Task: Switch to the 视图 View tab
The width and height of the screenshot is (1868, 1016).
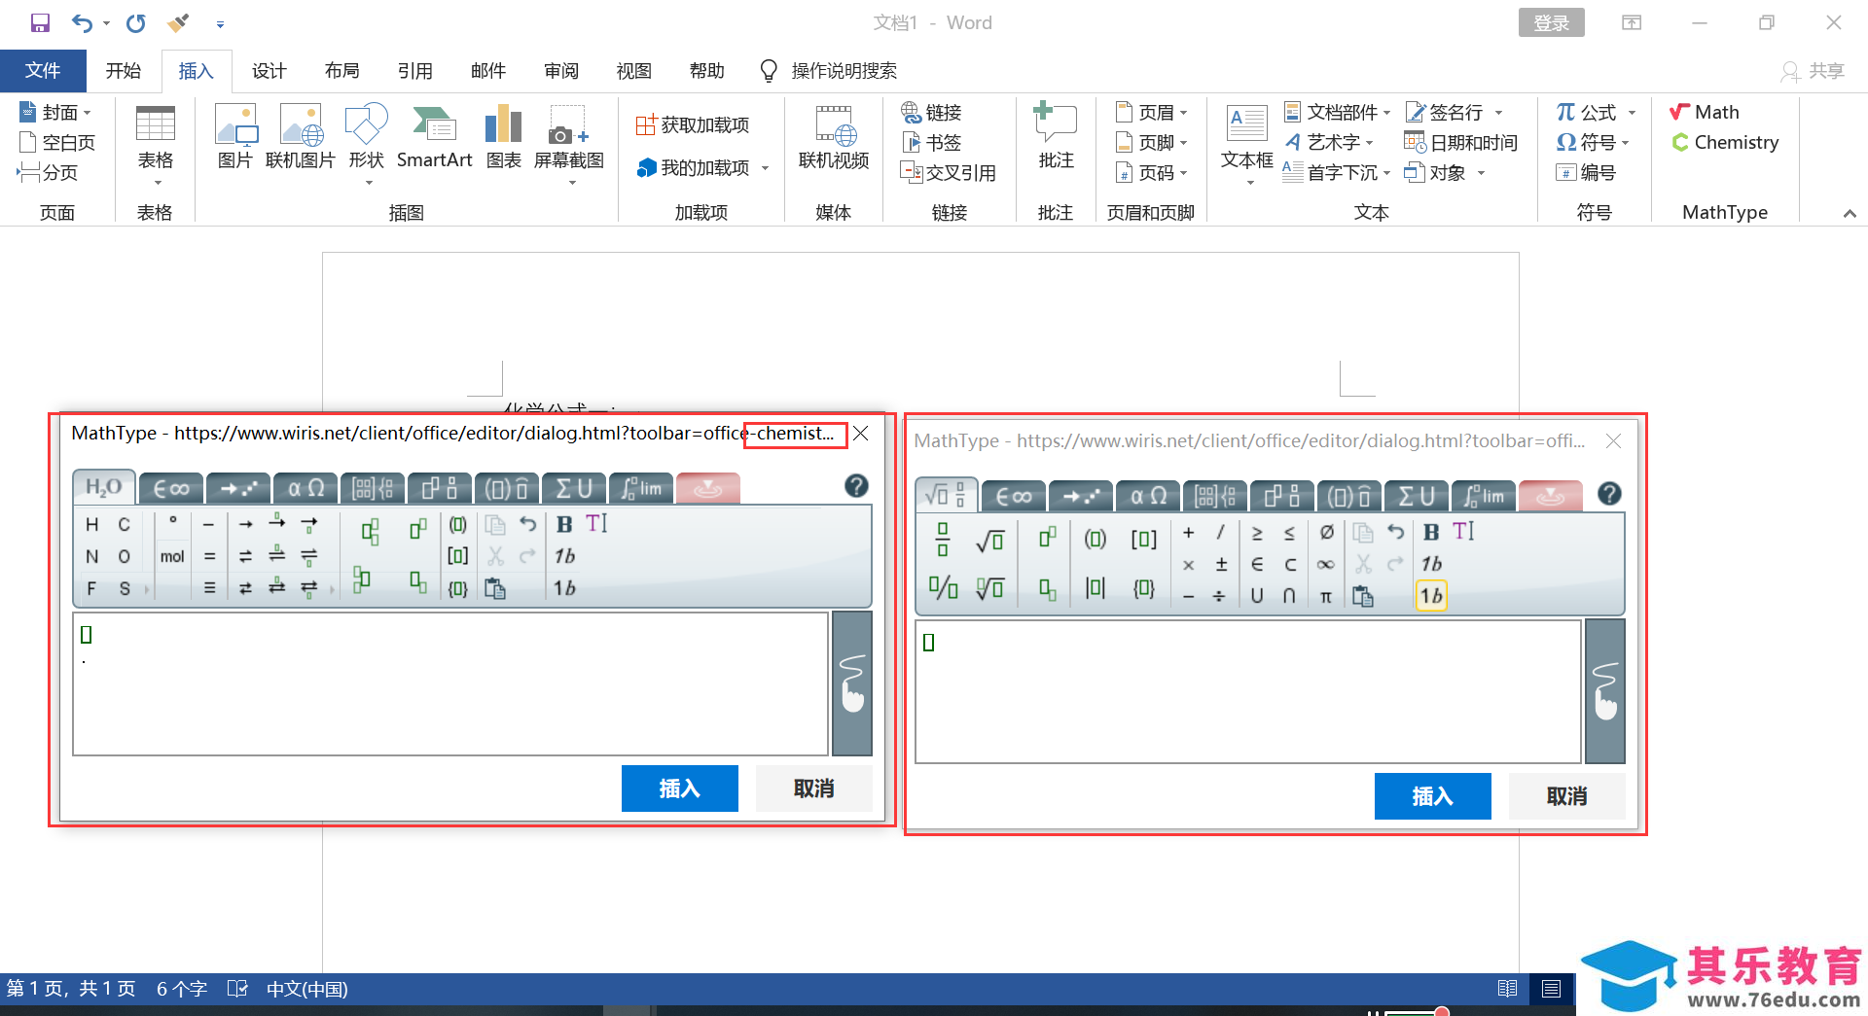Action: coord(634,71)
